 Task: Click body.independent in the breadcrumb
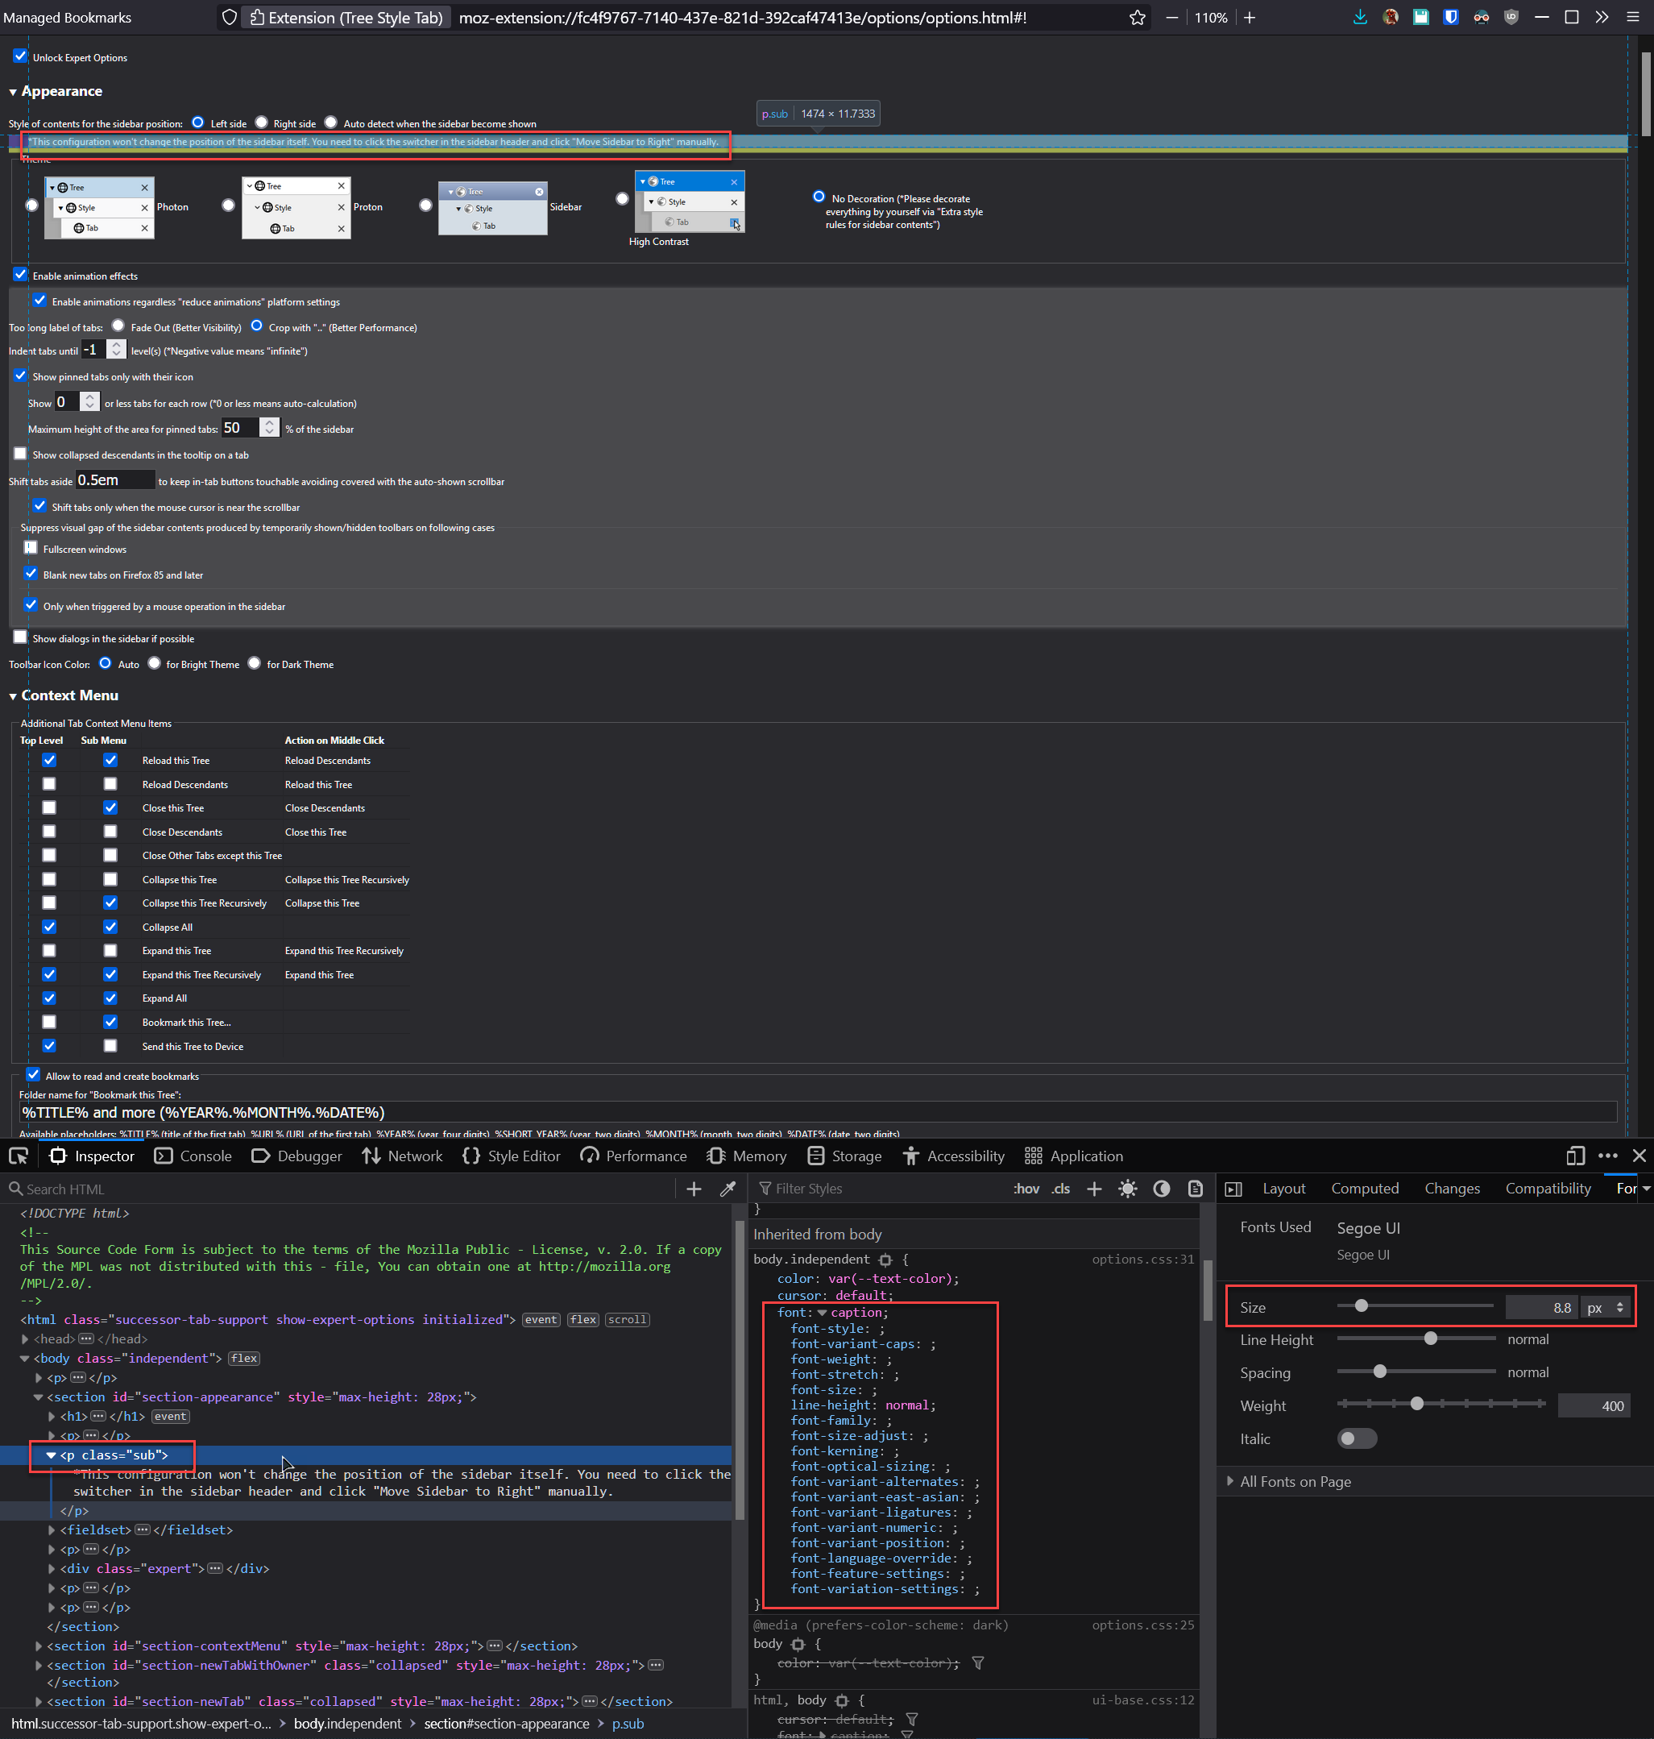[347, 1724]
